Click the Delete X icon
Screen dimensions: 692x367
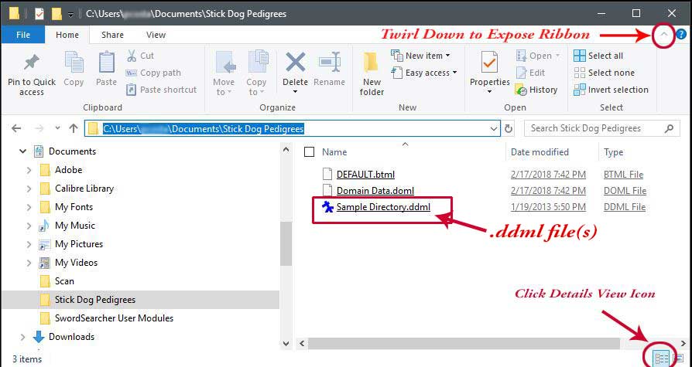point(295,62)
